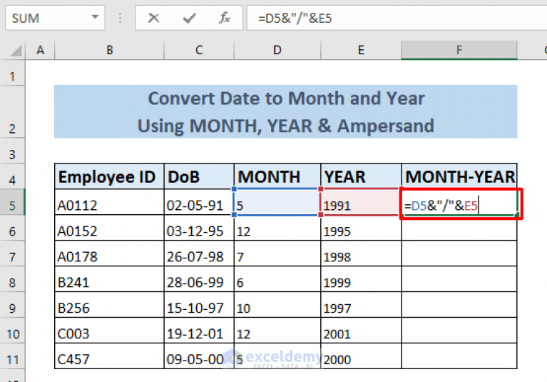Click MONTH cell for employee A0178
Image resolution: width=547 pixels, height=382 pixels.
pyautogui.click(x=277, y=253)
